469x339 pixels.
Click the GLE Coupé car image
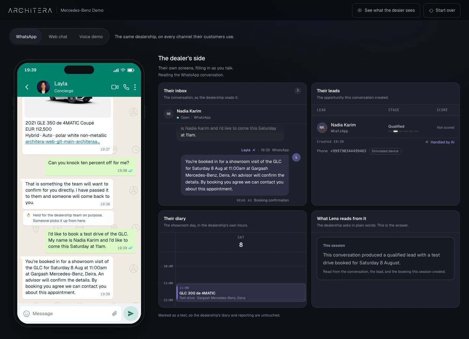pyautogui.click(x=68, y=107)
